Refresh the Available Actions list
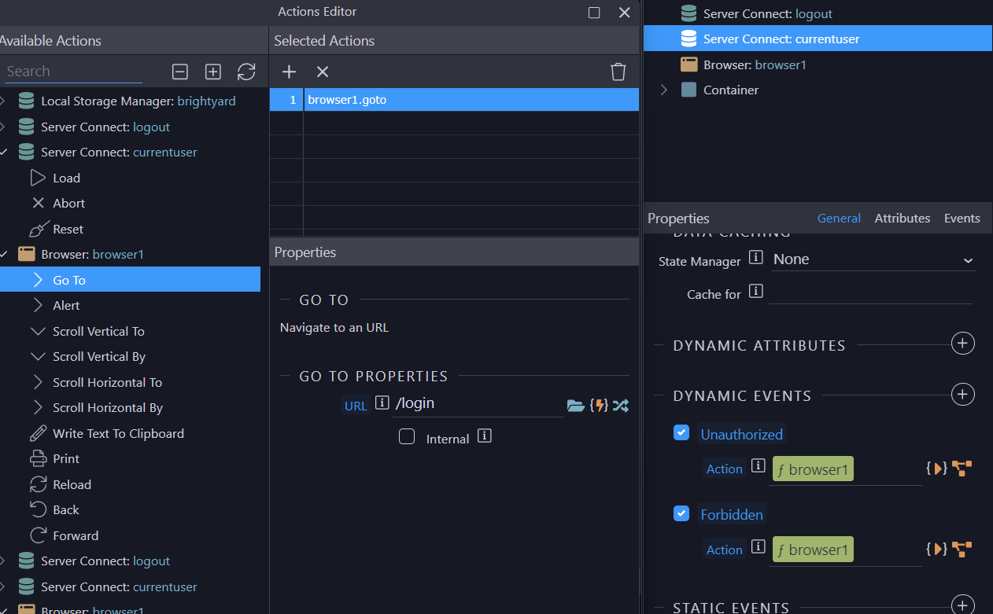993x614 pixels. [x=246, y=72]
